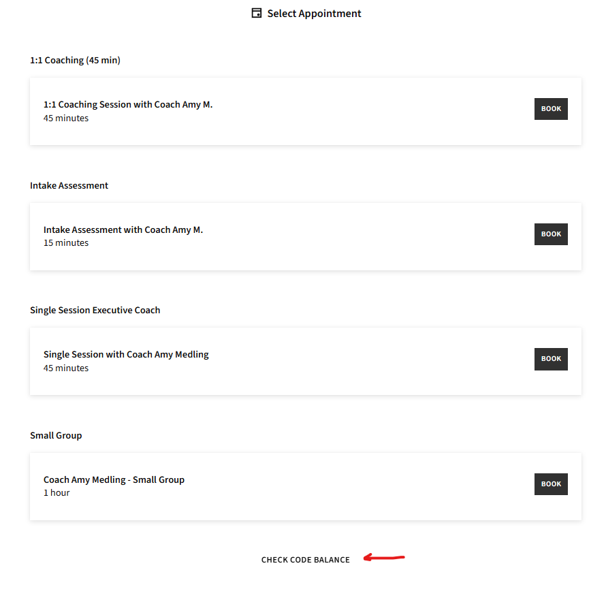Click the calendar icon beside Select Appointment
This screenshot has height=600, width=606.
[256, 13]
